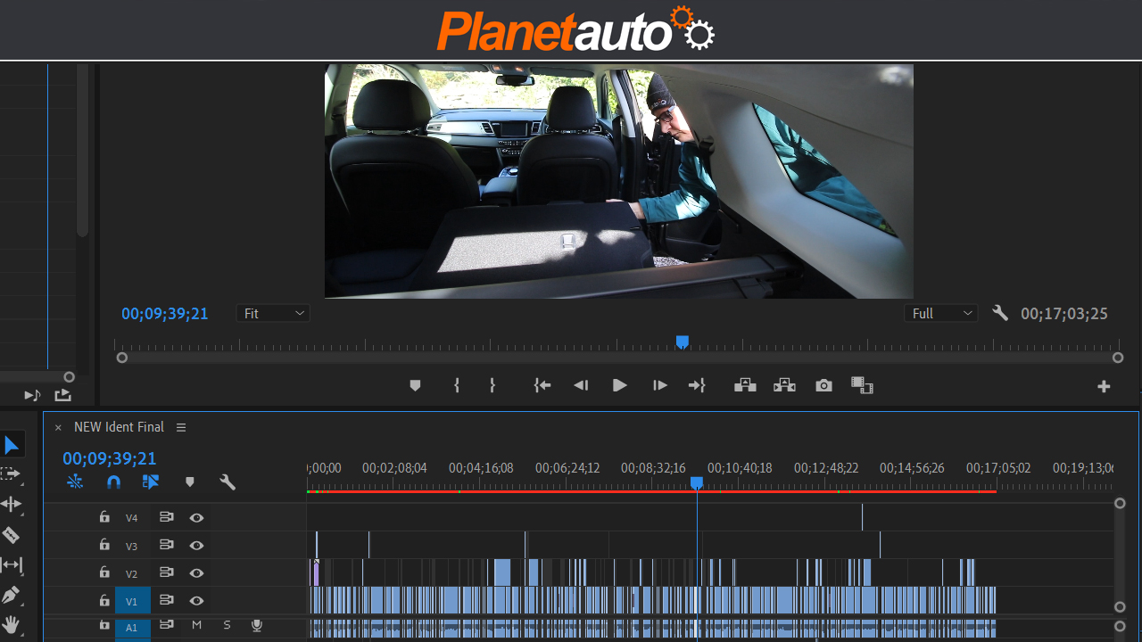Select the NEW Ident Final sequence tab
This screenshot has width=1142, height=642.
pyautogui.click(x=119, y=427)
